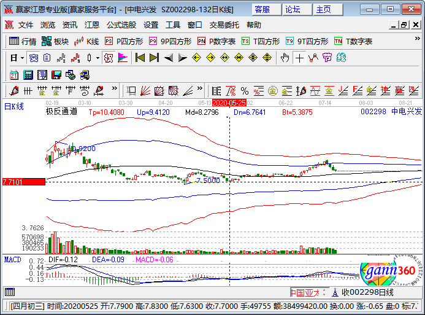This screenshot has height=315, width=425.
Task: Click the 主页 button
Action: (x=327, y=9)
